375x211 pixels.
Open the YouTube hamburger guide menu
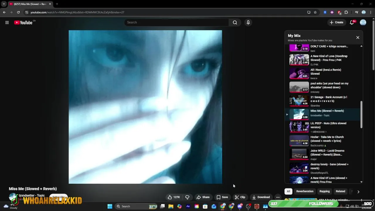click(7, 23)
